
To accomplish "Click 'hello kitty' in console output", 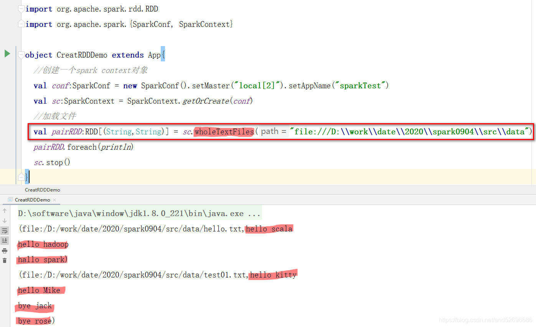I will click(x=273, y=275).
